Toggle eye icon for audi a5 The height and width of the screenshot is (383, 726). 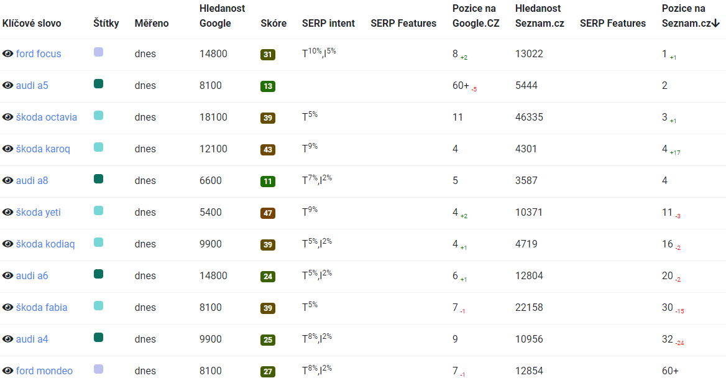7,85
